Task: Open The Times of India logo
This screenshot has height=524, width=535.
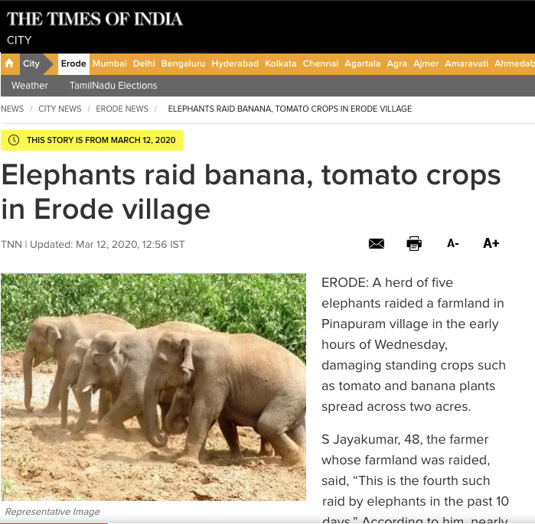Action: (x=95, y=19)
